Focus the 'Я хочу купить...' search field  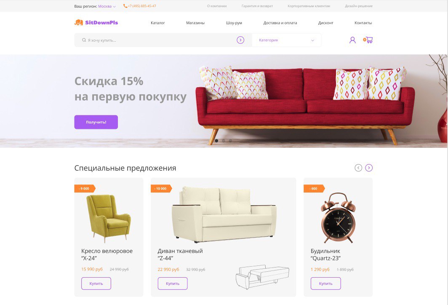point(160,40)
